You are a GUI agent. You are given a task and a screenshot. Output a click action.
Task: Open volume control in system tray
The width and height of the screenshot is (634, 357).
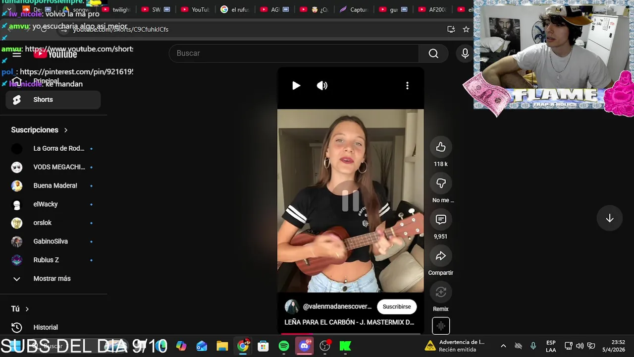click(580, 346)
